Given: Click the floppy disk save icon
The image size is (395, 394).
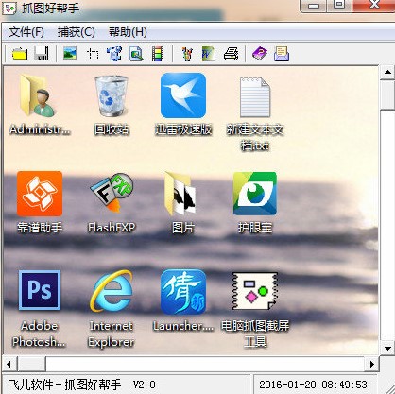Looking at the screenshot, I should [42, 54].
